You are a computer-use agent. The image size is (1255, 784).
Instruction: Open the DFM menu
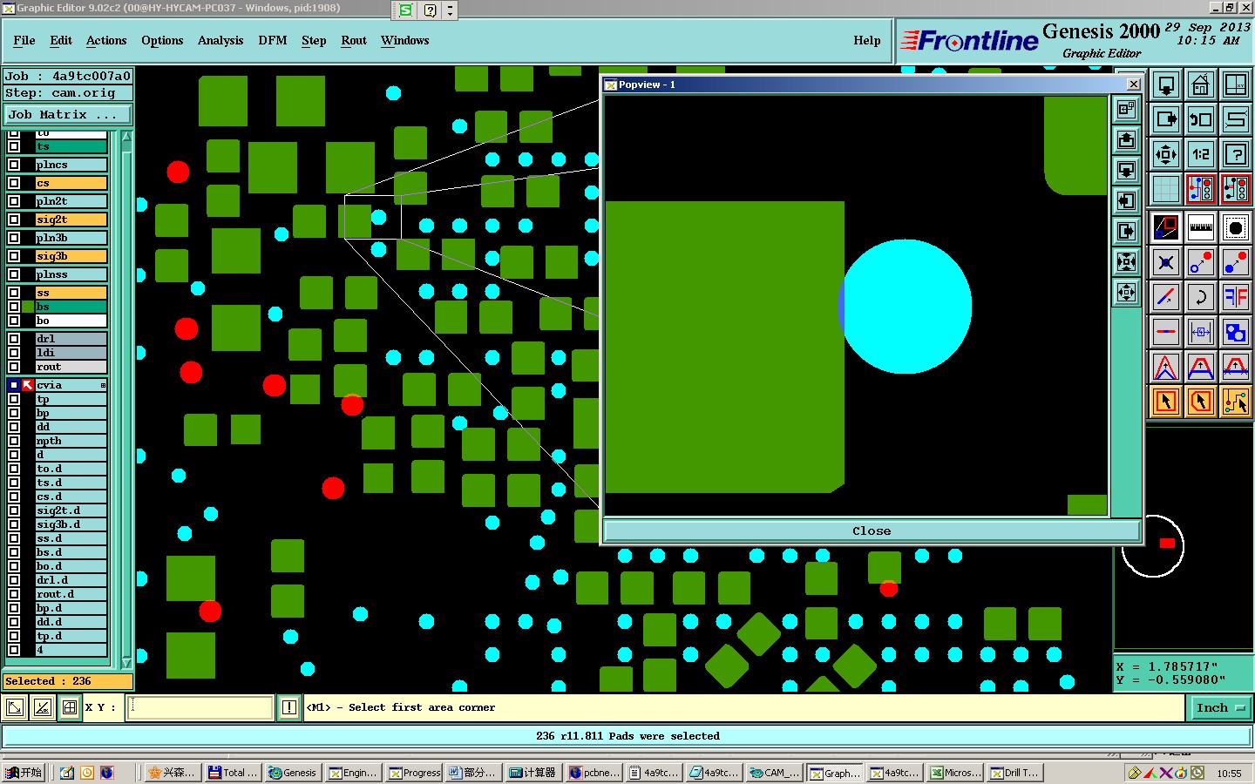[x=273, y=40]
